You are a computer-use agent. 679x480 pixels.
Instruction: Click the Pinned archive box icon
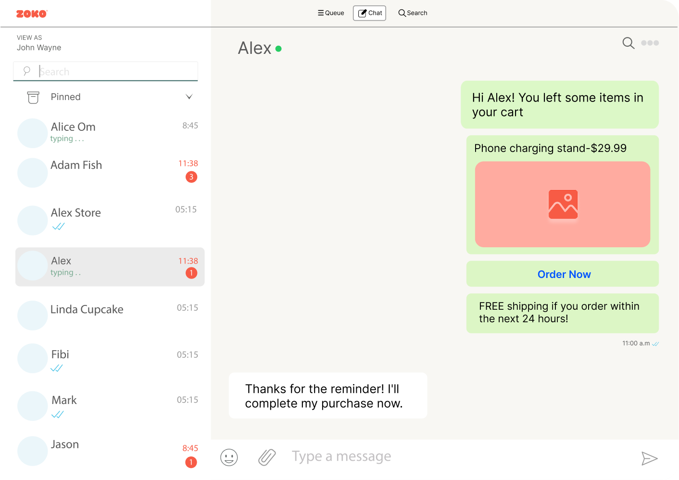coord(33,97)
